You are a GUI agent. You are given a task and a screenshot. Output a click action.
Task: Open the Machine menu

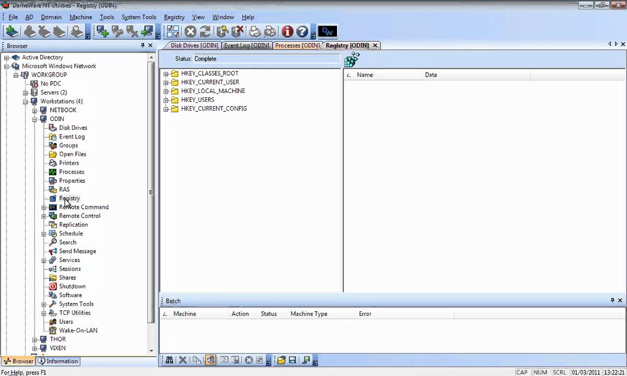pos(80,17)
